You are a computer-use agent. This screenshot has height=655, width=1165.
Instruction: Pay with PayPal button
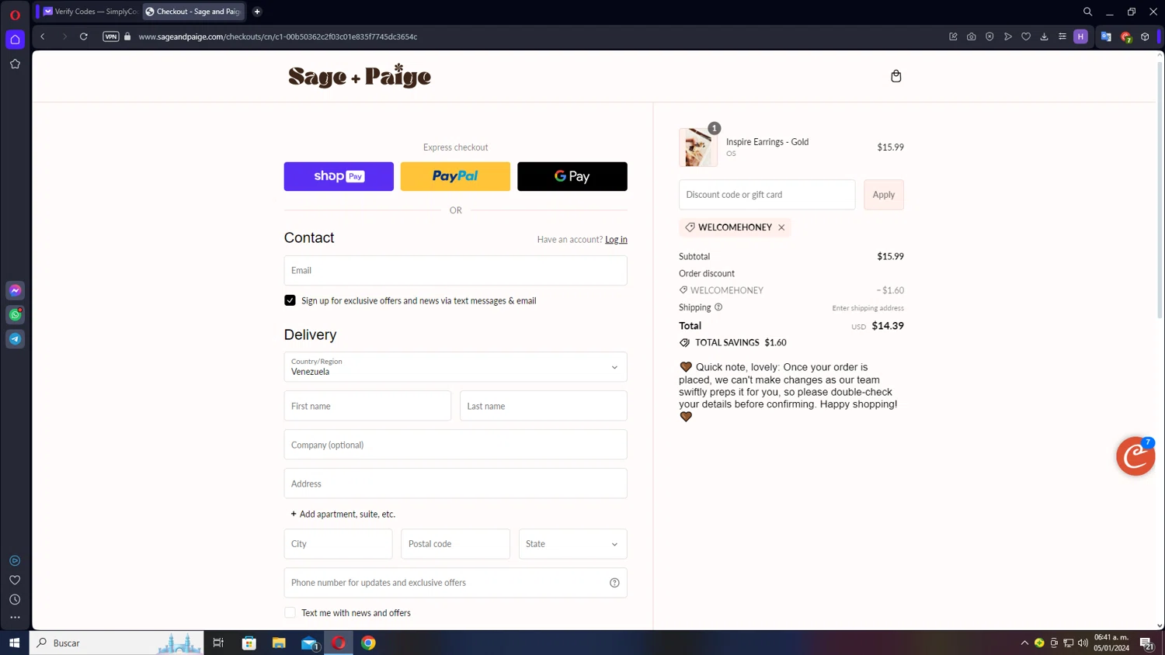tap(455, 176)
